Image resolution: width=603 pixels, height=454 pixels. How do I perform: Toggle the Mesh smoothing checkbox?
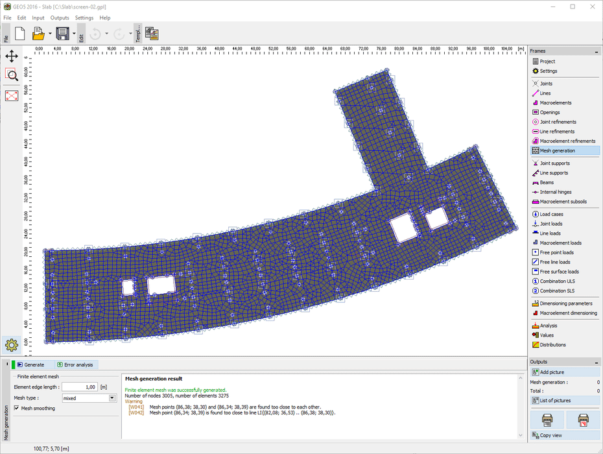click(x=17, y=409)
